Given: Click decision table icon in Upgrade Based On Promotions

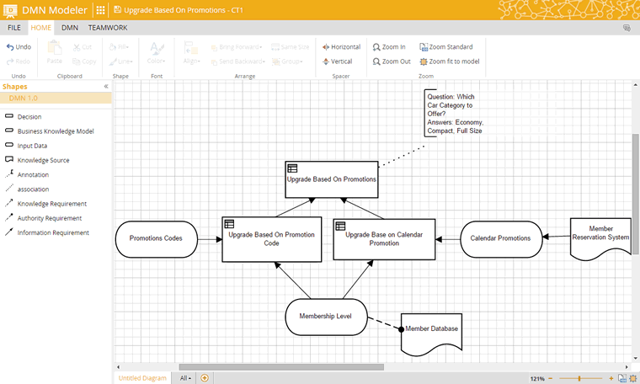Looking at the screenshot, I should point(292,168).
